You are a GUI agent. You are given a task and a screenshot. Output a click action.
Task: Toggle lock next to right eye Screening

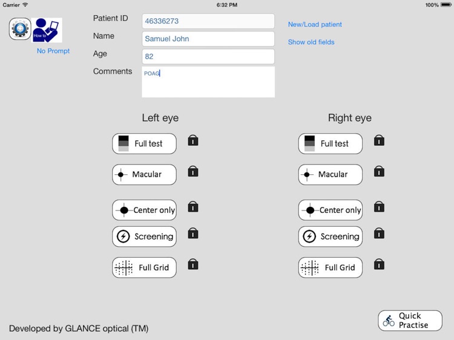pyautogui.click(x=379, y=234)
